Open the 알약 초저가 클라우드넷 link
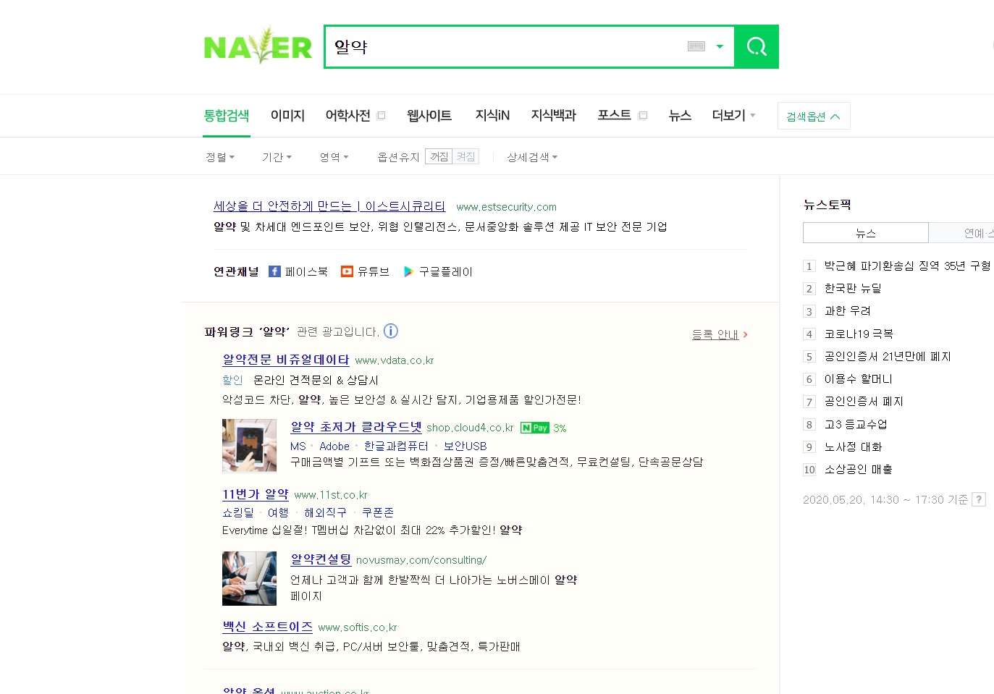This screenshot has height=694, width=994. pyautogui.click(x=356, y=427)
